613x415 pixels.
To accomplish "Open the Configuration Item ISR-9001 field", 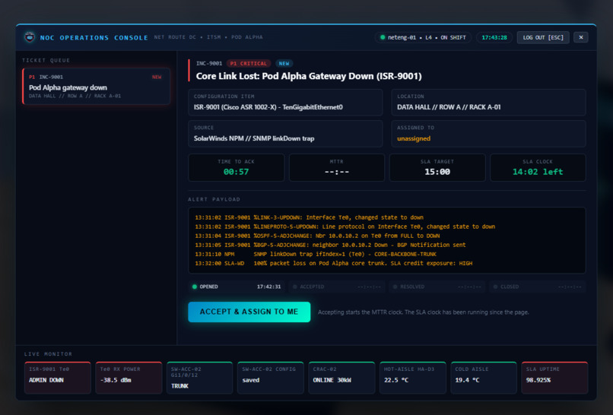I will coord(285,103).
